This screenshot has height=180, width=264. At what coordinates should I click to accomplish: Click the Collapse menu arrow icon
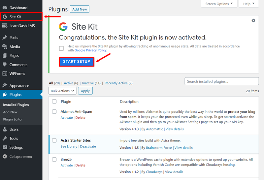(x=5, y=157)
